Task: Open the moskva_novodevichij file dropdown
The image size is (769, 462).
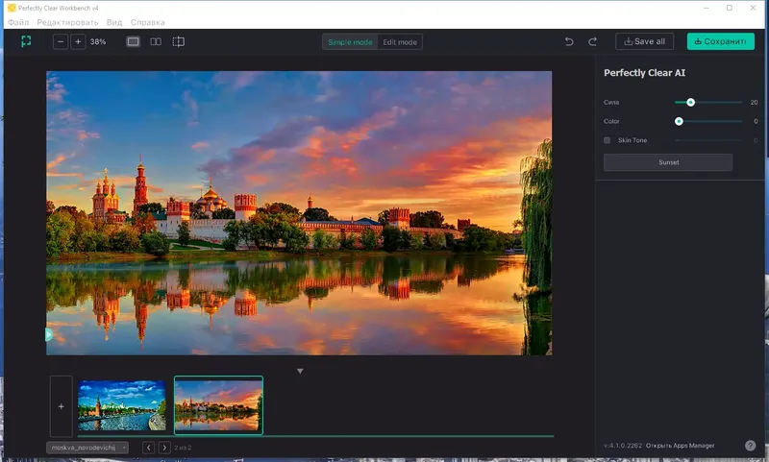Action: click(x=87, y=448)
